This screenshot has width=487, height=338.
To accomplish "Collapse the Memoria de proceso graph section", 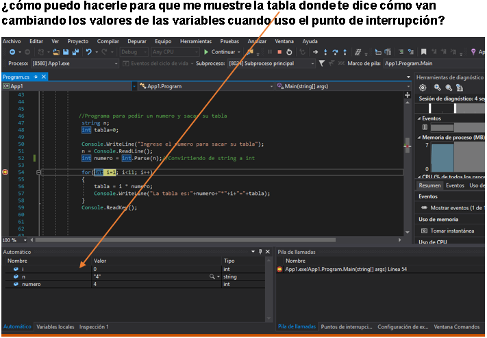I will (419, 138).
